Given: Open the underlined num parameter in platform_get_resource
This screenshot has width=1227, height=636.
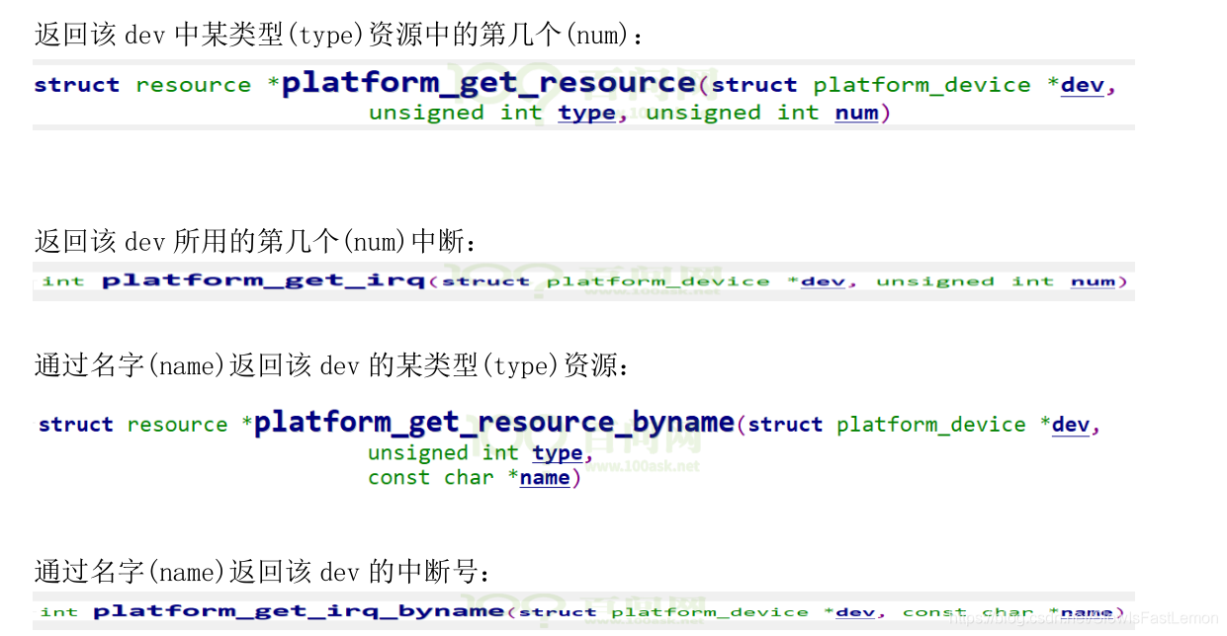Looking at the screenshot, I should click(x=856, y=113).
